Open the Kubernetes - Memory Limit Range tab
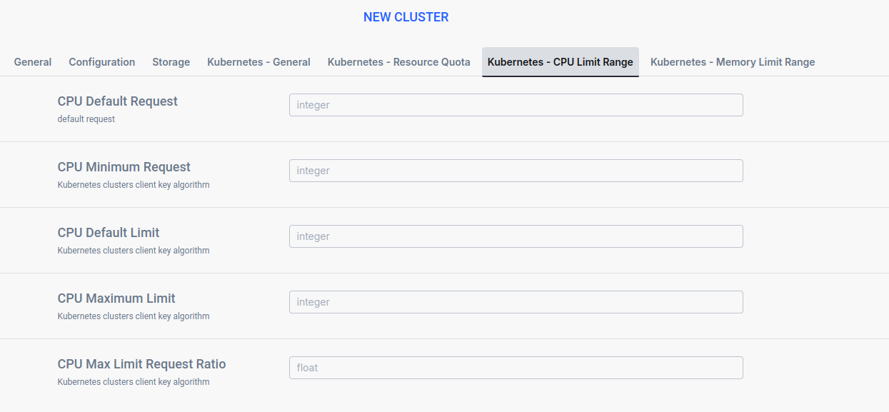This screenshot has height=412, width=889. [x=732, y=62]
